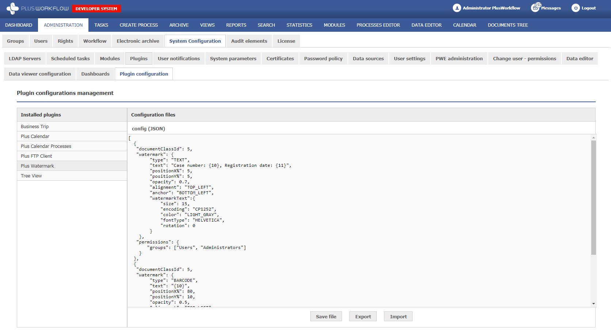
Task: Open the Administration main menu
Action: 63,25
